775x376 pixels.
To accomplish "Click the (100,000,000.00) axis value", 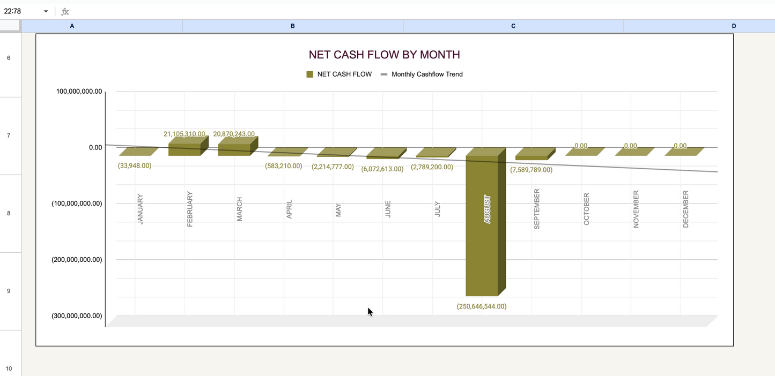I will tap(77, 204).
